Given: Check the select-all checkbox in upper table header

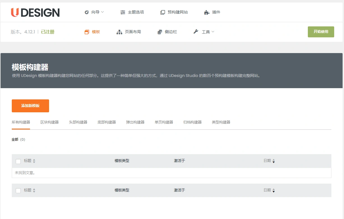Looking at the screenshot, I should [18, 161].
